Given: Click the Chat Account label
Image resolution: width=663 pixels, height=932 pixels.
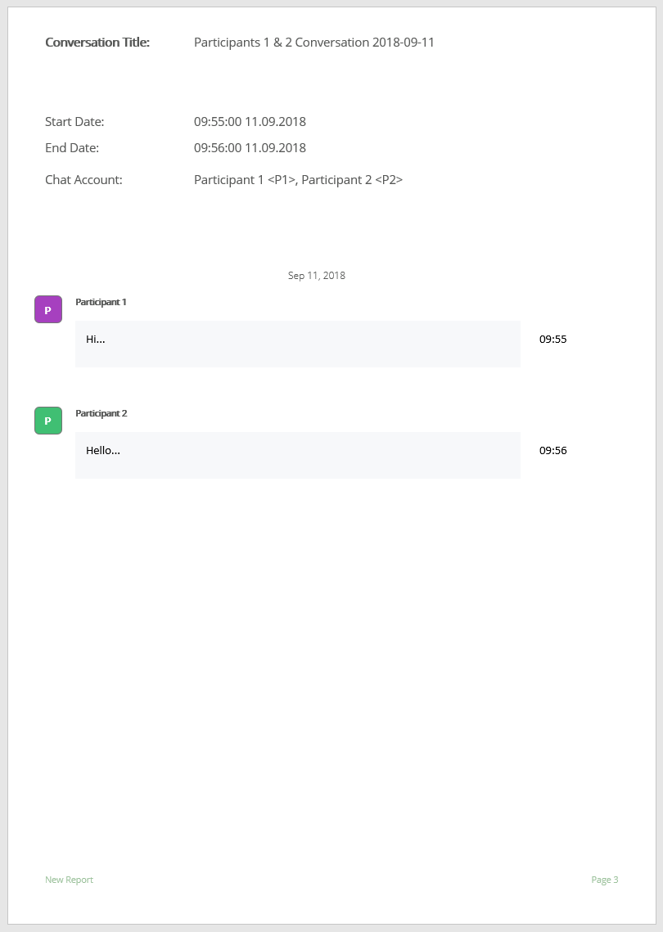Looking at the screenshot, I should [x=83, y=180].
